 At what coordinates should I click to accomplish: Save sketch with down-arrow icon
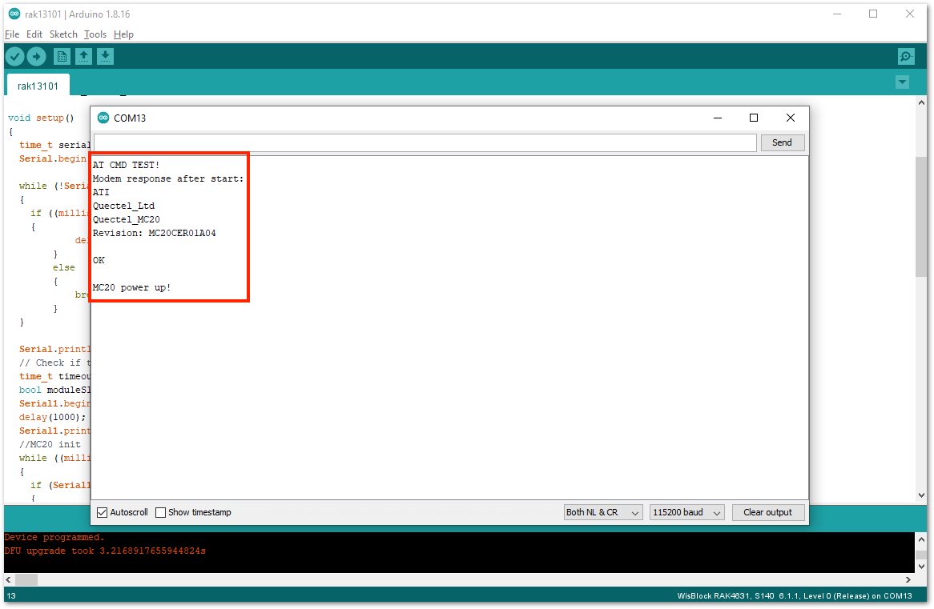tap(106, 57)
